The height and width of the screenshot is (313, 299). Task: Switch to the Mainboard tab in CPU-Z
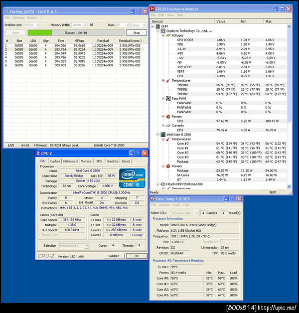click(70, 161)
